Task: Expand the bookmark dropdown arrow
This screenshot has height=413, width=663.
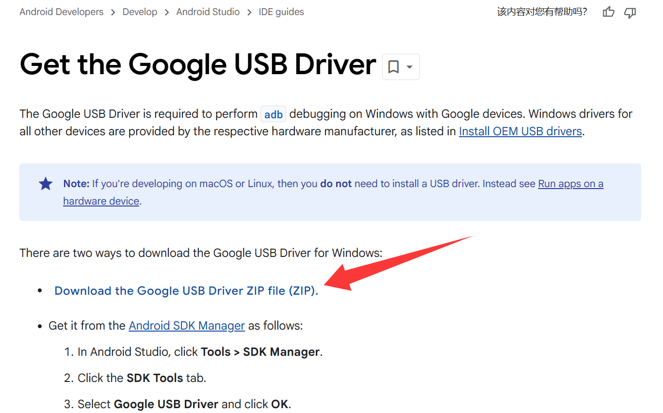Action: point(410,66)
